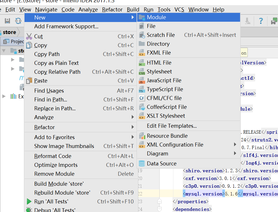Click the JavaScript File icon
278x212 pixels.
click(x=142, y=81)
